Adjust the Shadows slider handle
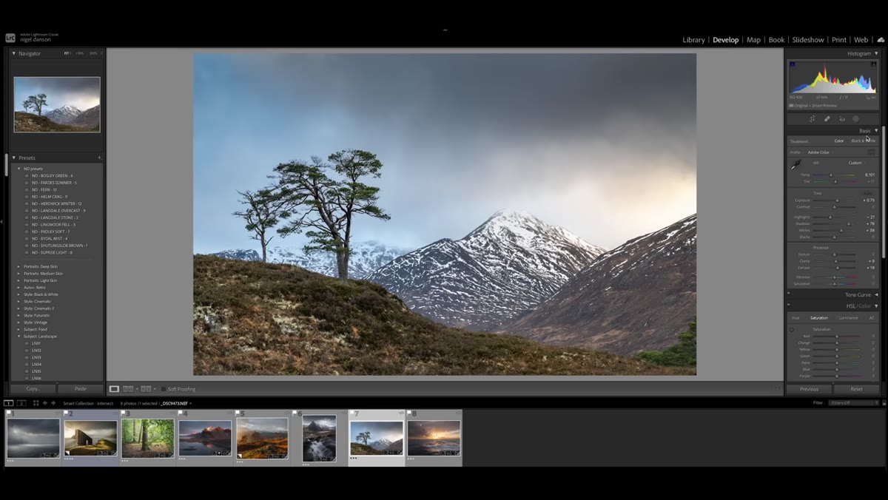Screen dimensions: 888x500 point(848,223)
